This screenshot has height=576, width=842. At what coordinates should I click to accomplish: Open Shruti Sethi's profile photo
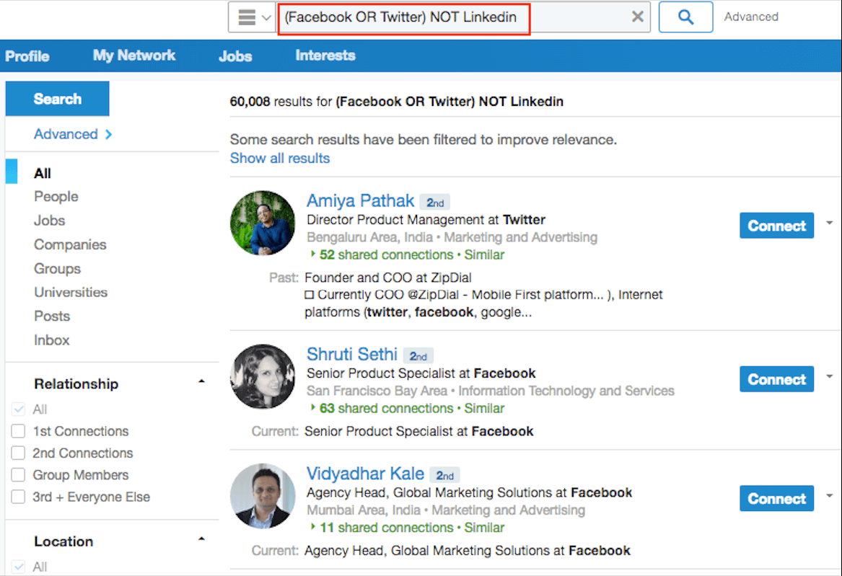pyautogui.click(x=263, y=376)
